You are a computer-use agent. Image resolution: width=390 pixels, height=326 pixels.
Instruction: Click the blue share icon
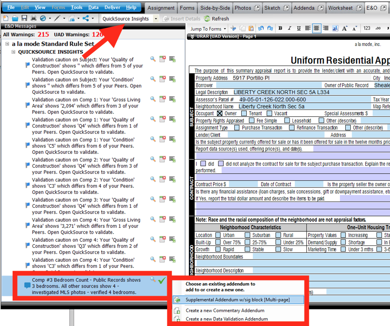coord(86,18)
